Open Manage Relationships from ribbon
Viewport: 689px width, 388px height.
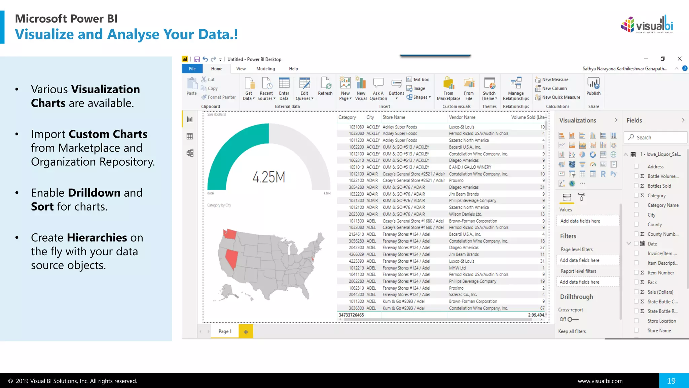(x=516, y=89)
